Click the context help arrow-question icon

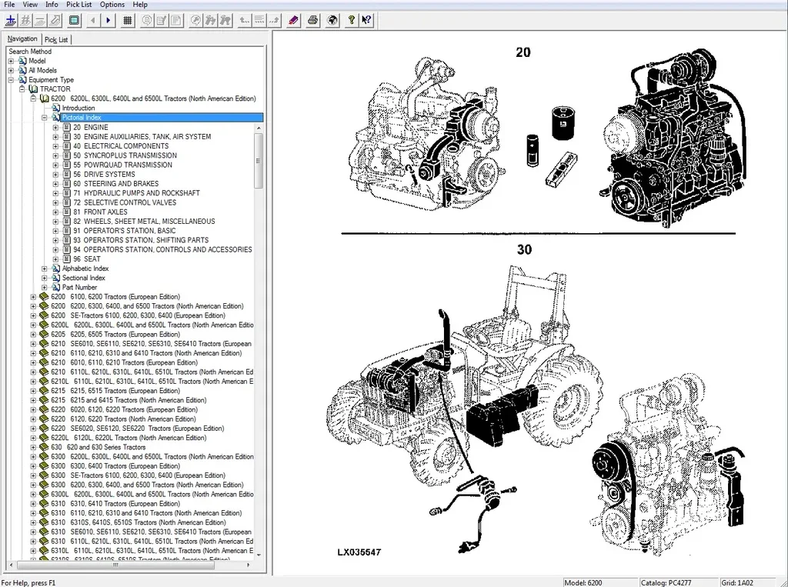point(367,20)
